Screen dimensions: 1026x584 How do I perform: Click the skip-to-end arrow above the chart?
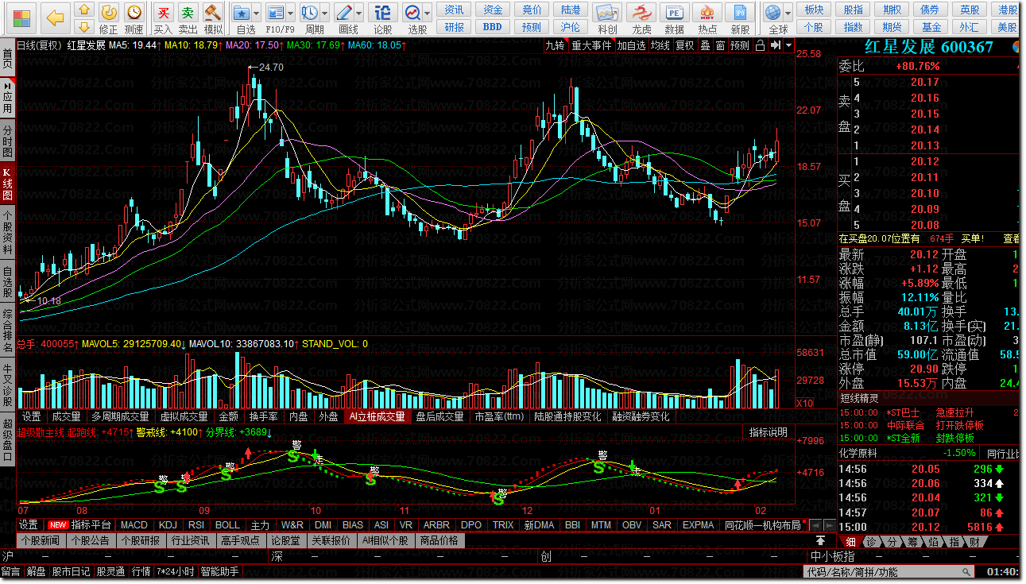tap(776, 45)
